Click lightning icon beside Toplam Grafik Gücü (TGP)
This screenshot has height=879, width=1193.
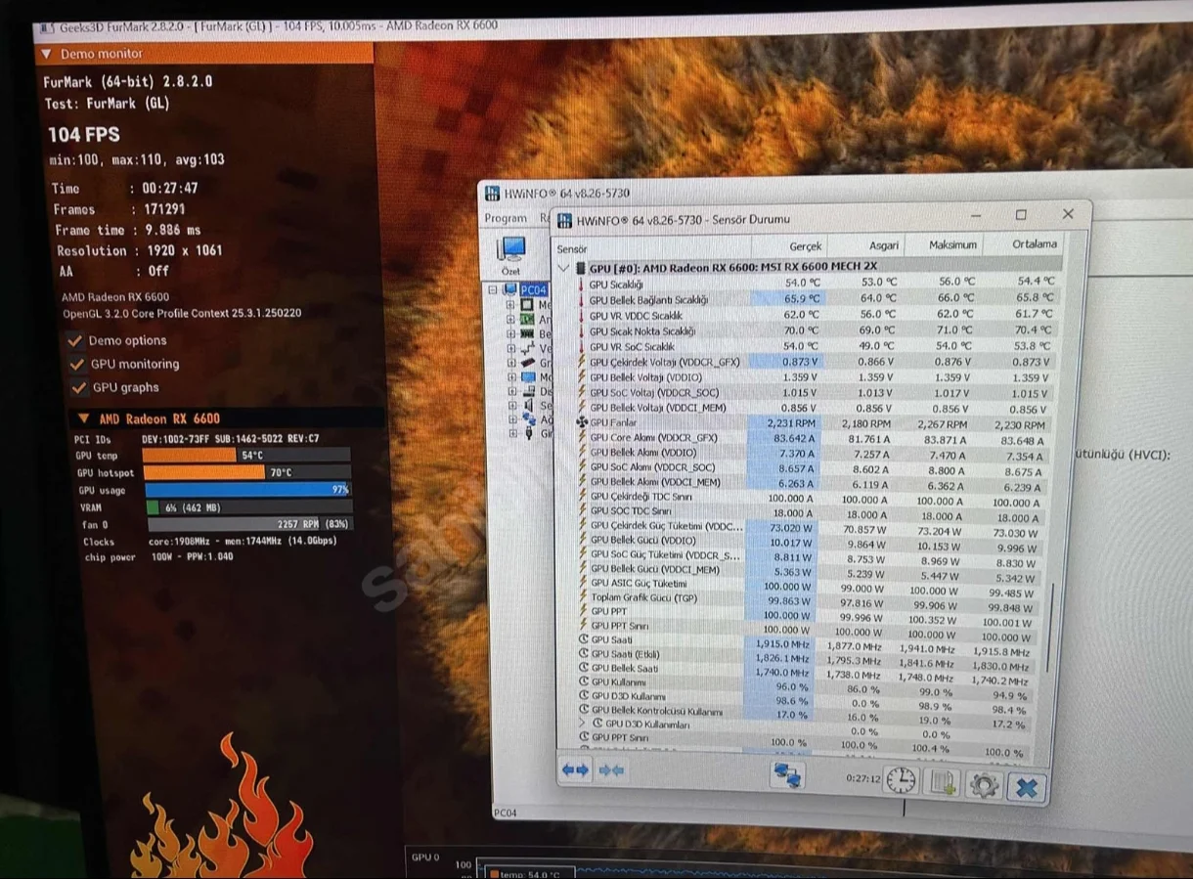tap(584, 596)
